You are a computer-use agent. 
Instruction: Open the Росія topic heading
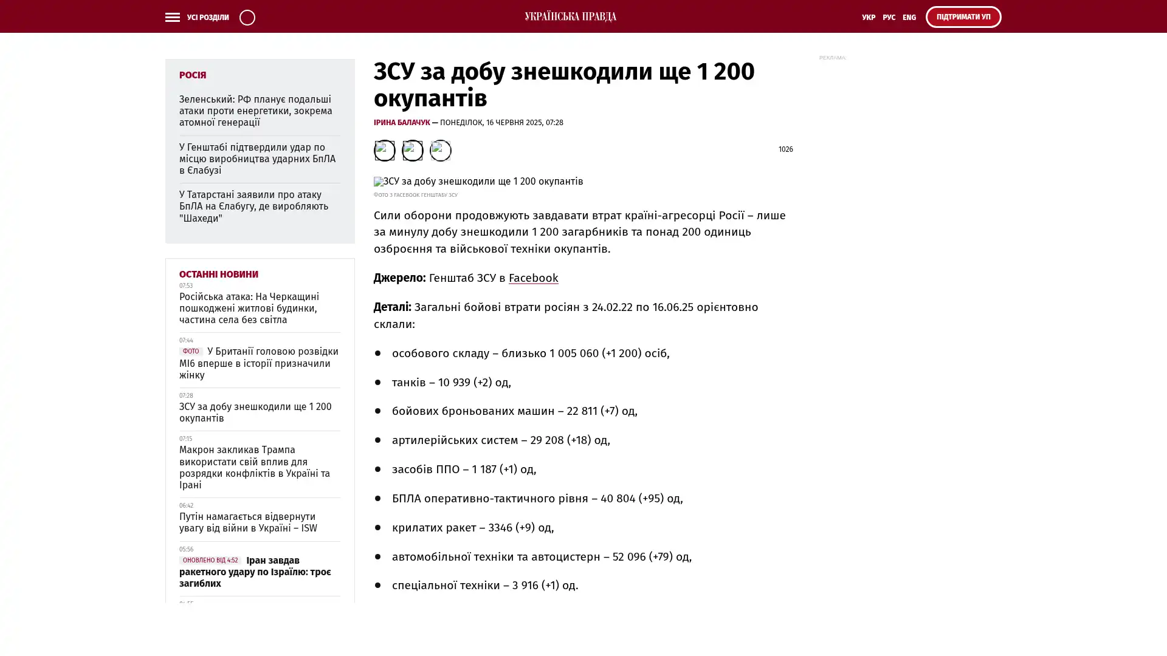[193, 75]
